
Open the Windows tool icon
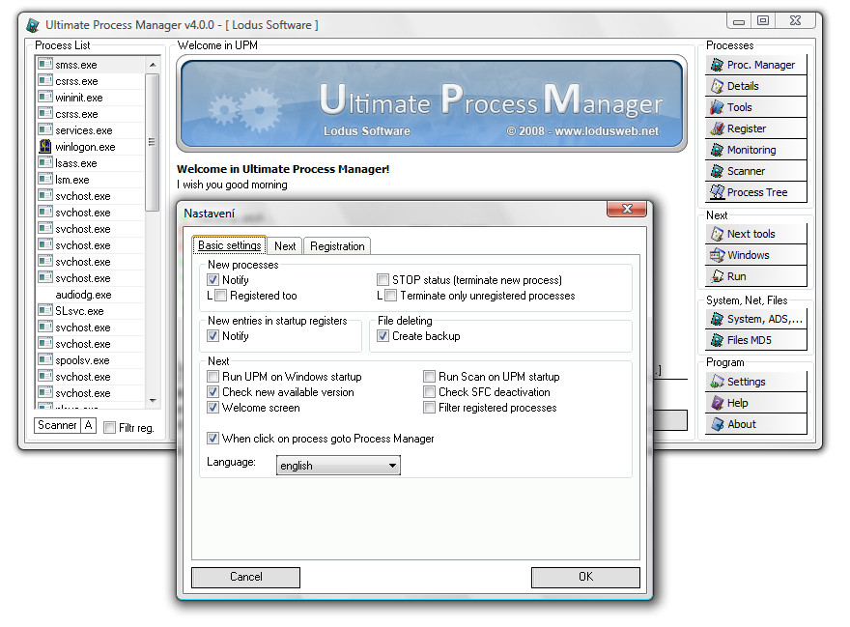pos(717,255)
